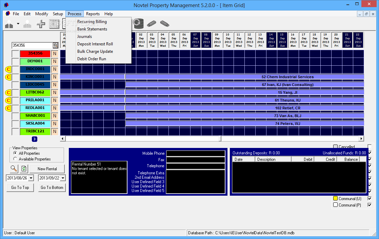Select the LITBC062 property button
The width and height of the screenshot is (379, 239).
(x=35, y=92)
